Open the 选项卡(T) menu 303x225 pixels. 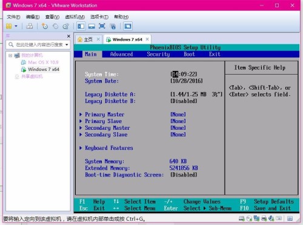(x=99, y=17)
